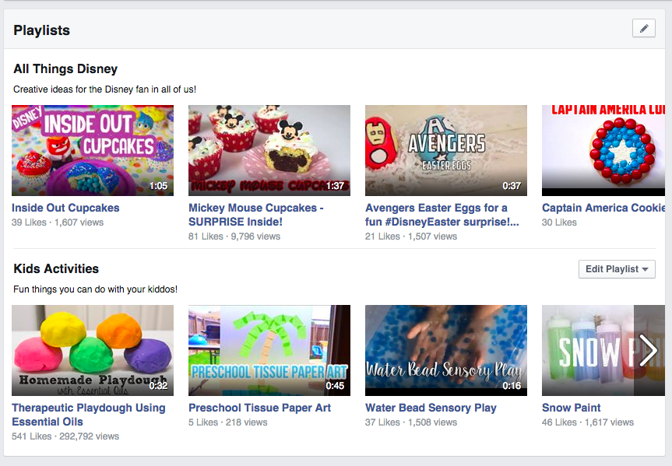This screenshot has height=466, width=672.
Task: Click the "46 Likes · 1,617 views" text
Action: [x=588, y=422]
